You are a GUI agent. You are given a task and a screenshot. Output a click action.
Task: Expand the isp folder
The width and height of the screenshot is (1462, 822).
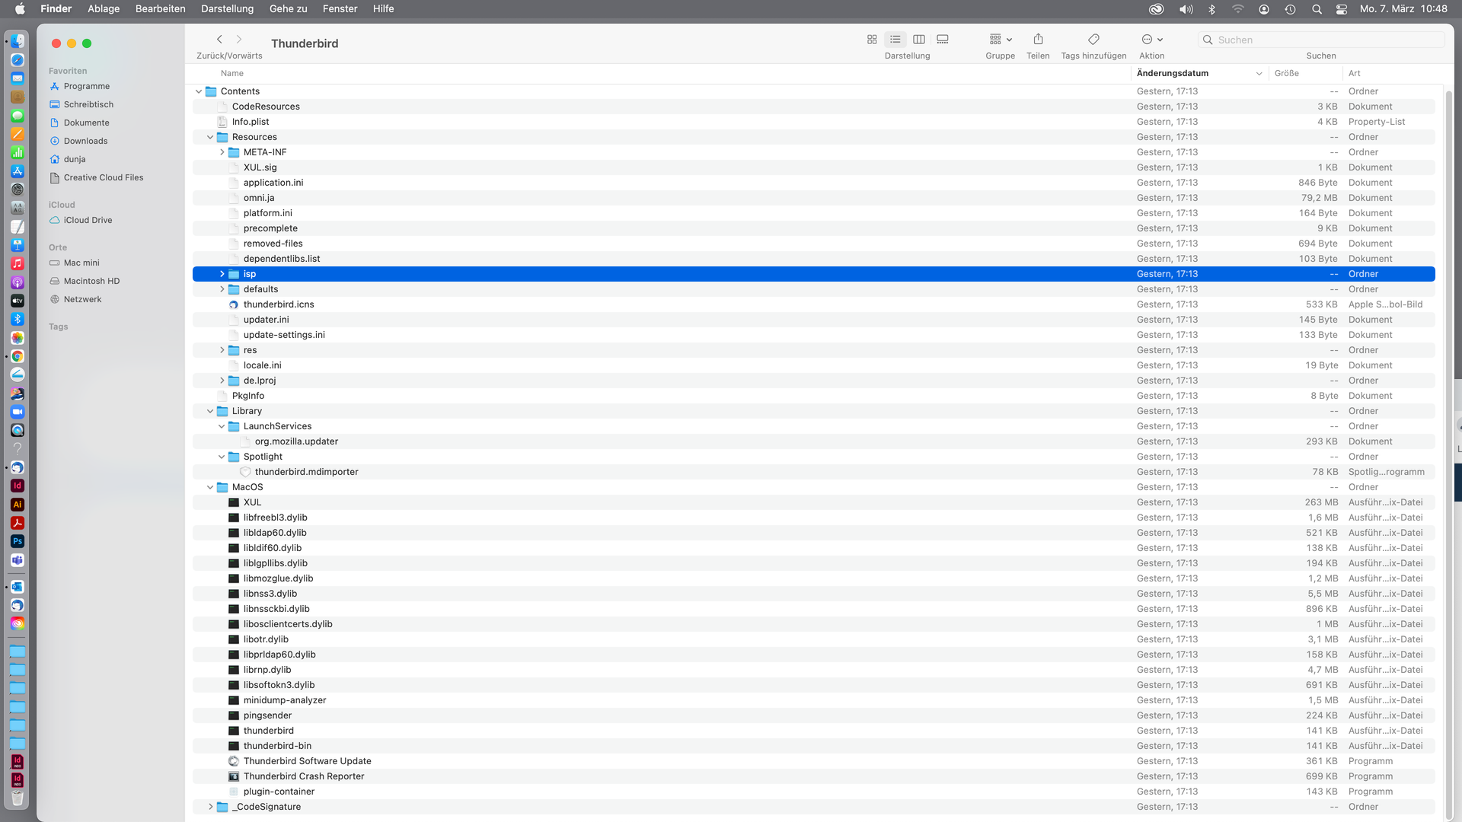click(x=222, y=274)
